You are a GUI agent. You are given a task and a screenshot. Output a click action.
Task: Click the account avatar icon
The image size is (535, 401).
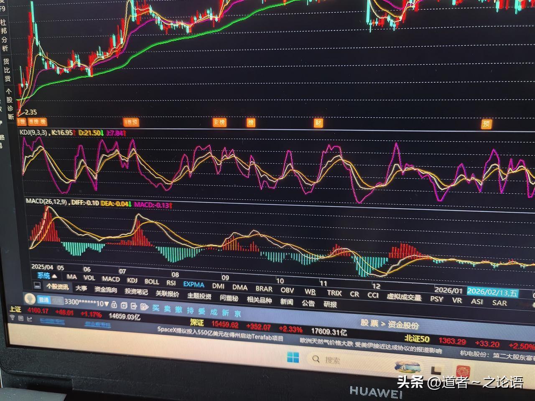point(29,299)
